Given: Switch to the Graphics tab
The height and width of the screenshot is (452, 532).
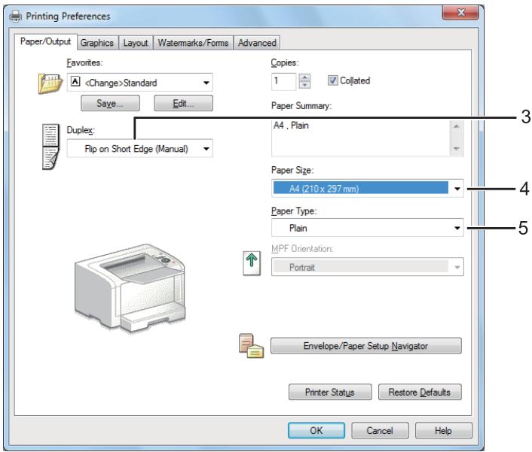Looking at the screenshot, I should coord(97,43).
